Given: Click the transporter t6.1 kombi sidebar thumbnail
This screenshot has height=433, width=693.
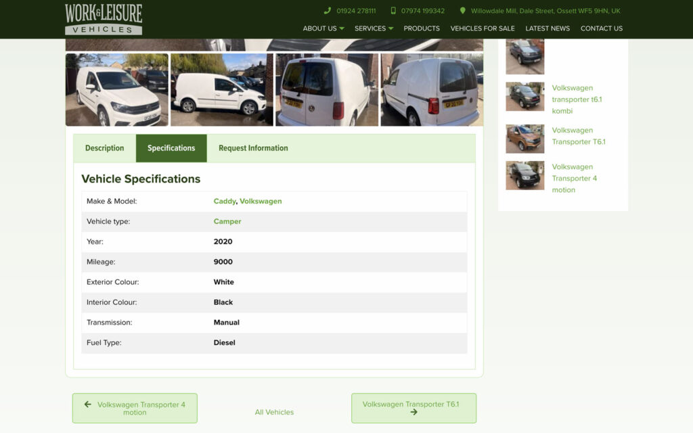Looking at the screenshot, I should [525, 96].
